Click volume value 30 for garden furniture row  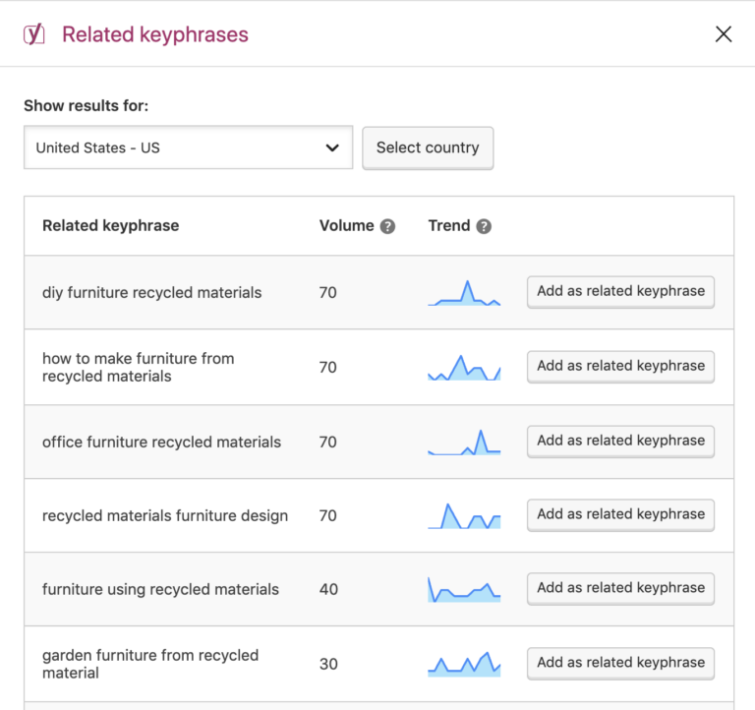click(x=328, y=664)
